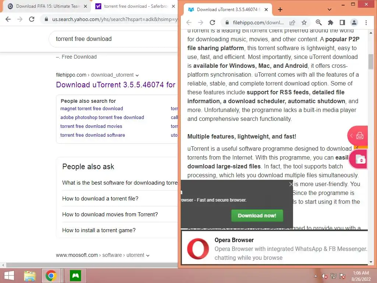Click the red floating mail icon

click(358, 136)
